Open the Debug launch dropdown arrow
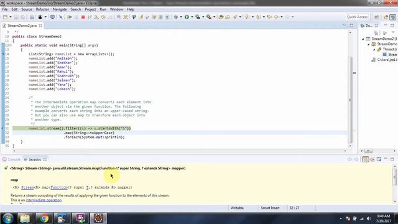The height and width of the screenshot is (224, 398). pyautogui.click(x=181, y=17)
